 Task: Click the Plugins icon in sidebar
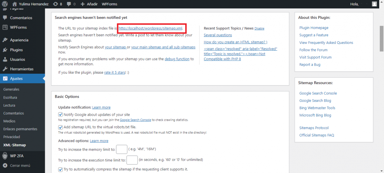click(5, 50)
